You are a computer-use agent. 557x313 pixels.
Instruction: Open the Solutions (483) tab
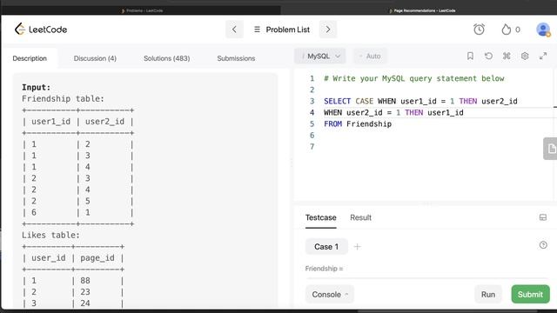pos(166,58)
